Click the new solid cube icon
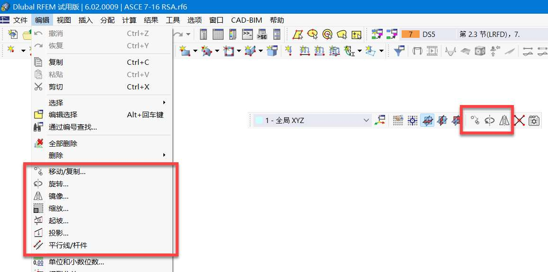Image resolution: width=548 pixels, height=272 pixels. click(272, 51)
